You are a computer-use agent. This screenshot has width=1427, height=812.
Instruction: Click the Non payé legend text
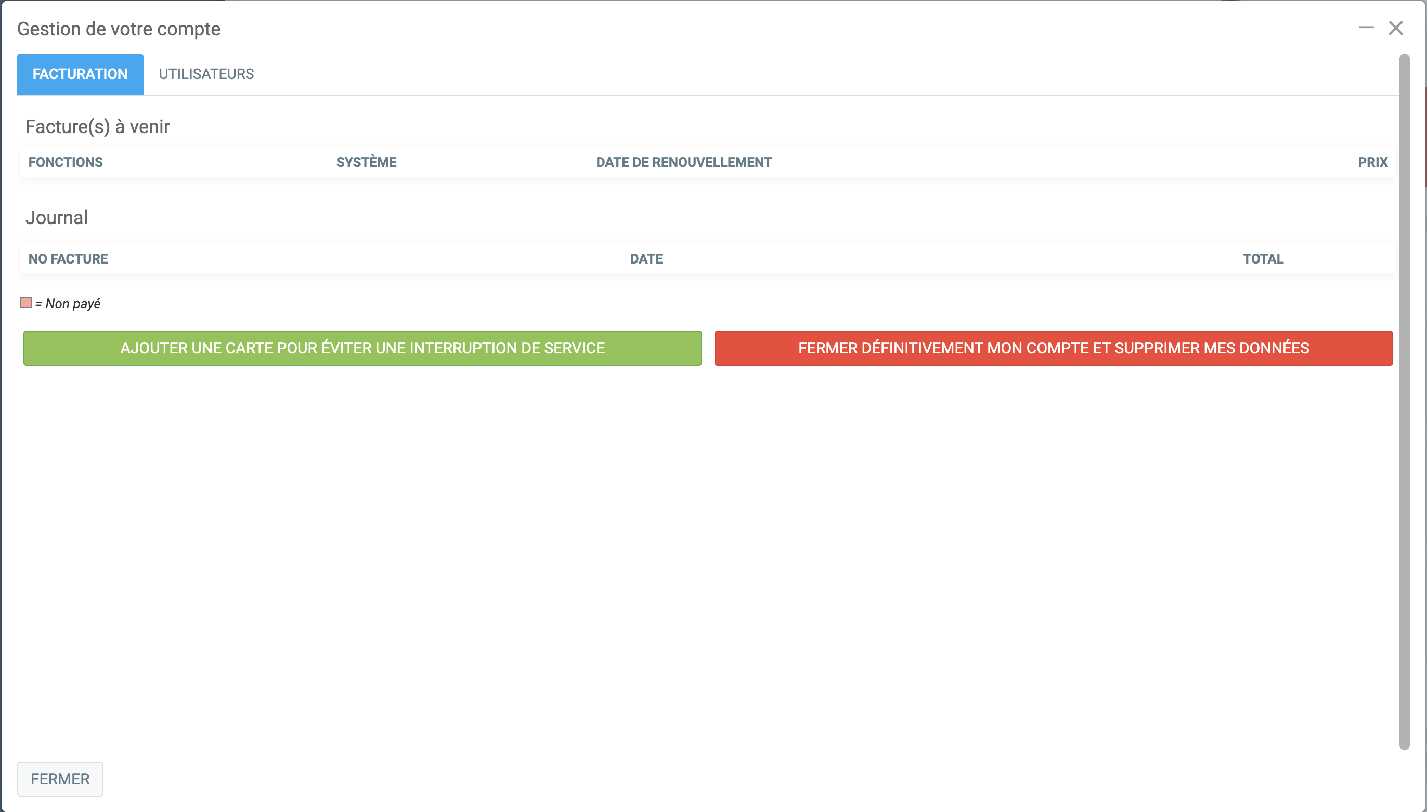pos(72,304)
